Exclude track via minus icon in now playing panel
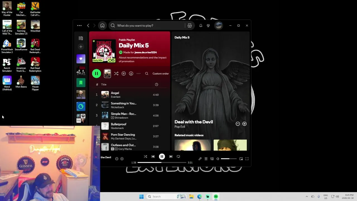357x201 pixels. point(238,124)
